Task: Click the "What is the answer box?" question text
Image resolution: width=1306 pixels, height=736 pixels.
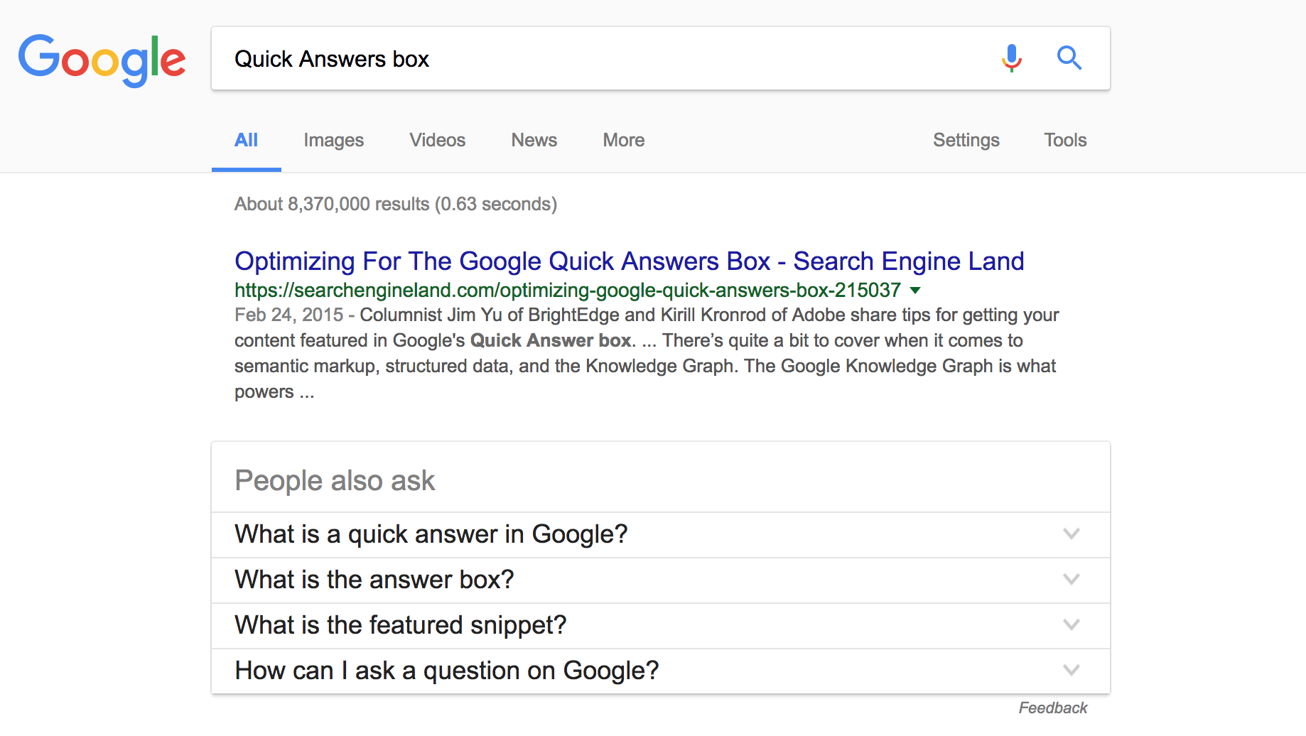Action: pyautogui.click(x=374, y=580)
